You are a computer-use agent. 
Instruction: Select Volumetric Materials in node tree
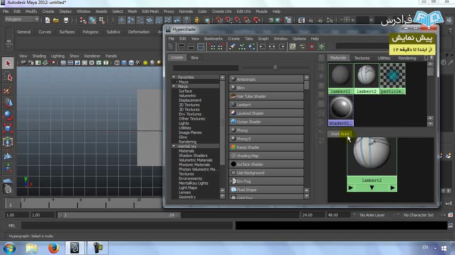tap(196, 160)
